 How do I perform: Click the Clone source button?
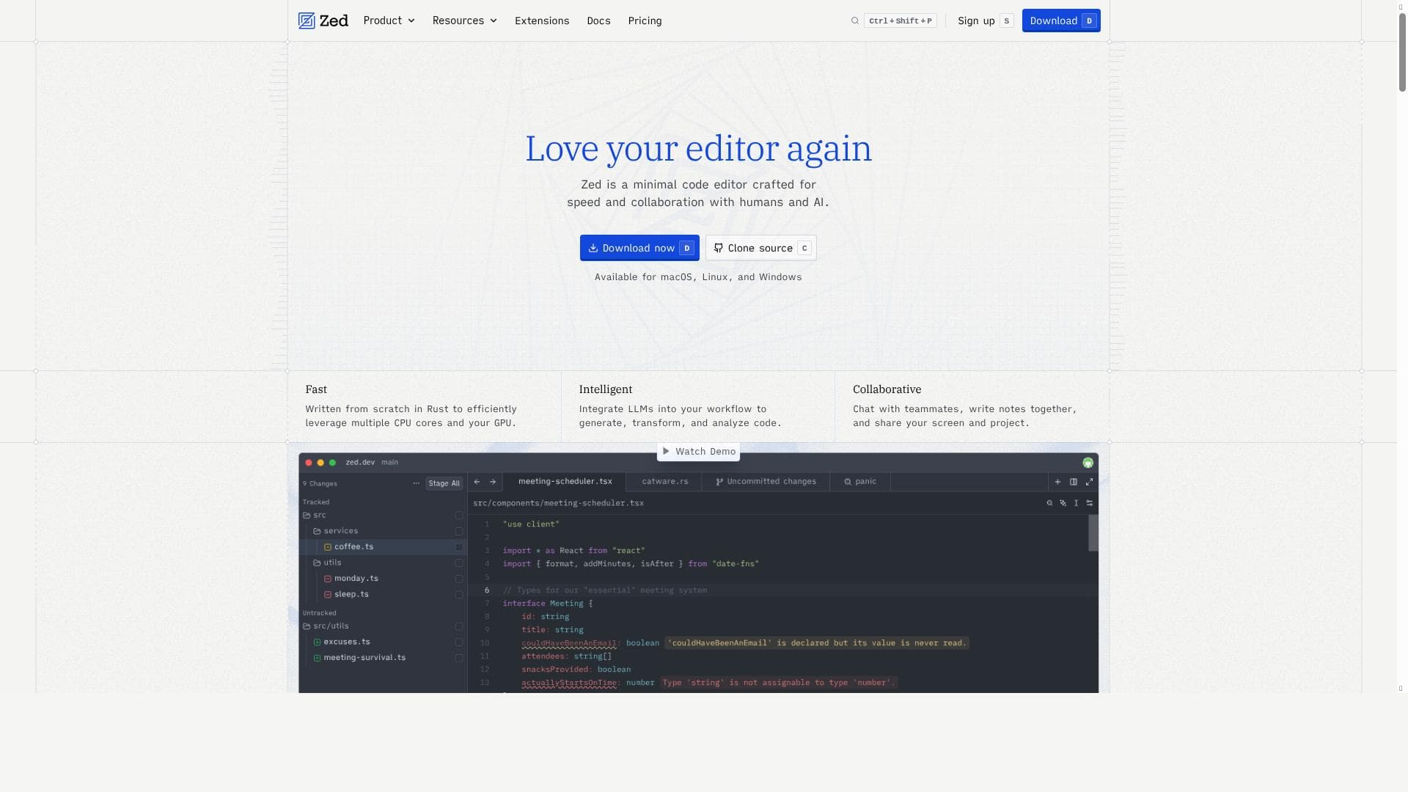pos(760,248)
